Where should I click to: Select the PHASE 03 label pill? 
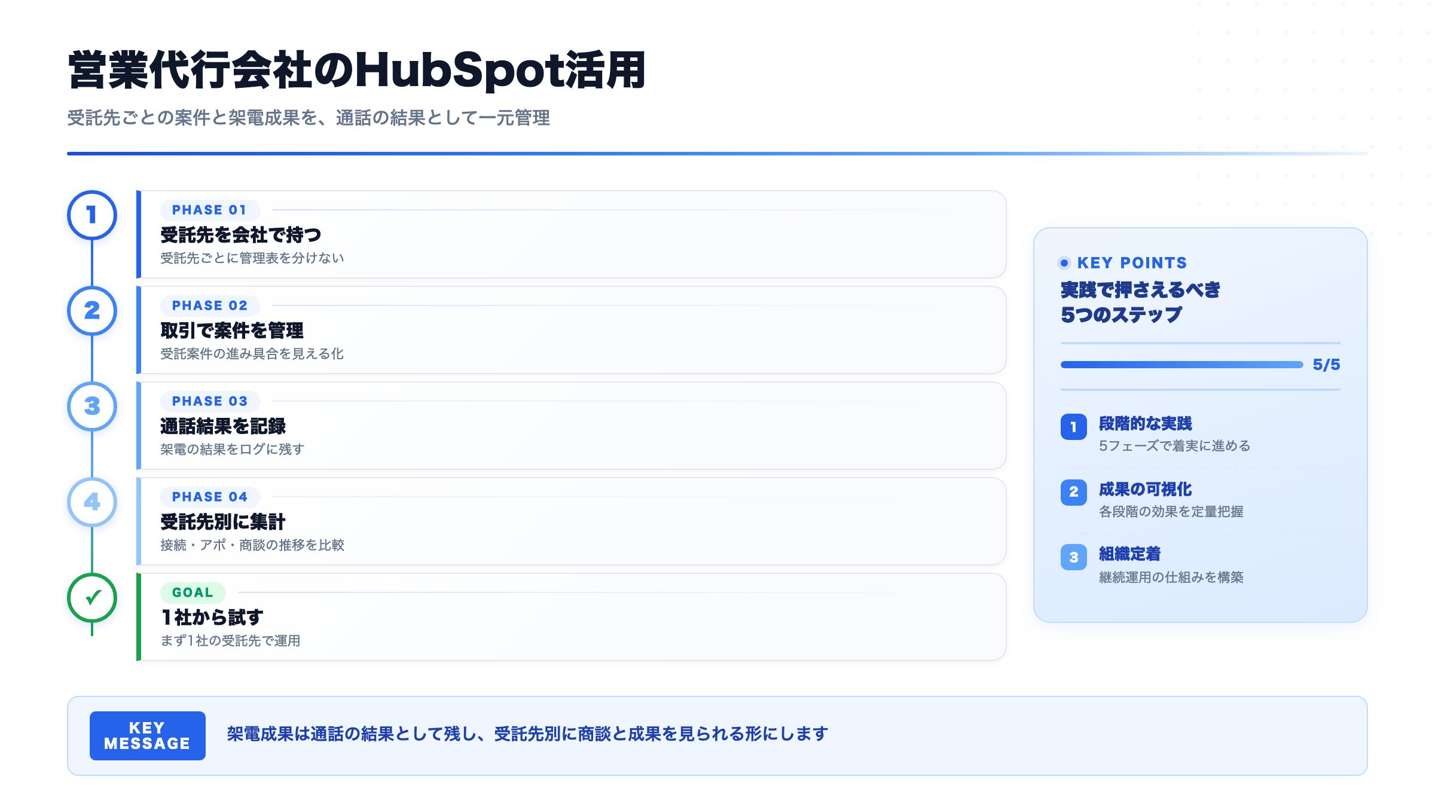tap(210, 401)
